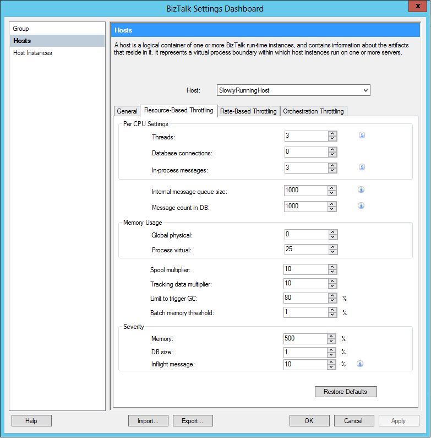Click the Message count in DB field

click(x=306, y=207)
